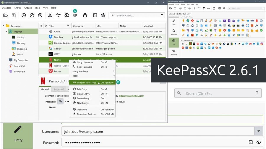The height and width of the screenshot is (149, 266).
Task: Click the Copy Username toolbar icon
Action: (x=50, y=15)
